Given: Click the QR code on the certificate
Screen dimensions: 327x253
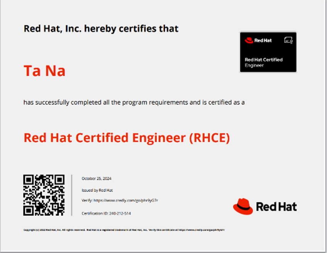Looking at the screenshot, I should tap(44, 195).
